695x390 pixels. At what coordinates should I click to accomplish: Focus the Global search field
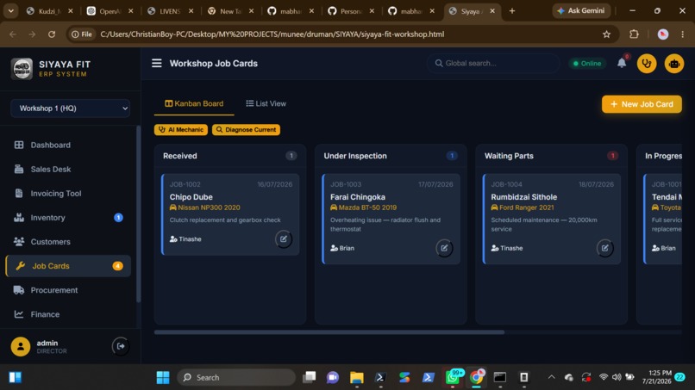[x=493, y=64]
